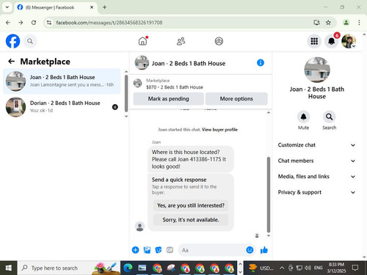Open a new browser tab
The height and width of the screenshot is (275, 367).
click(x=104, y=7)
